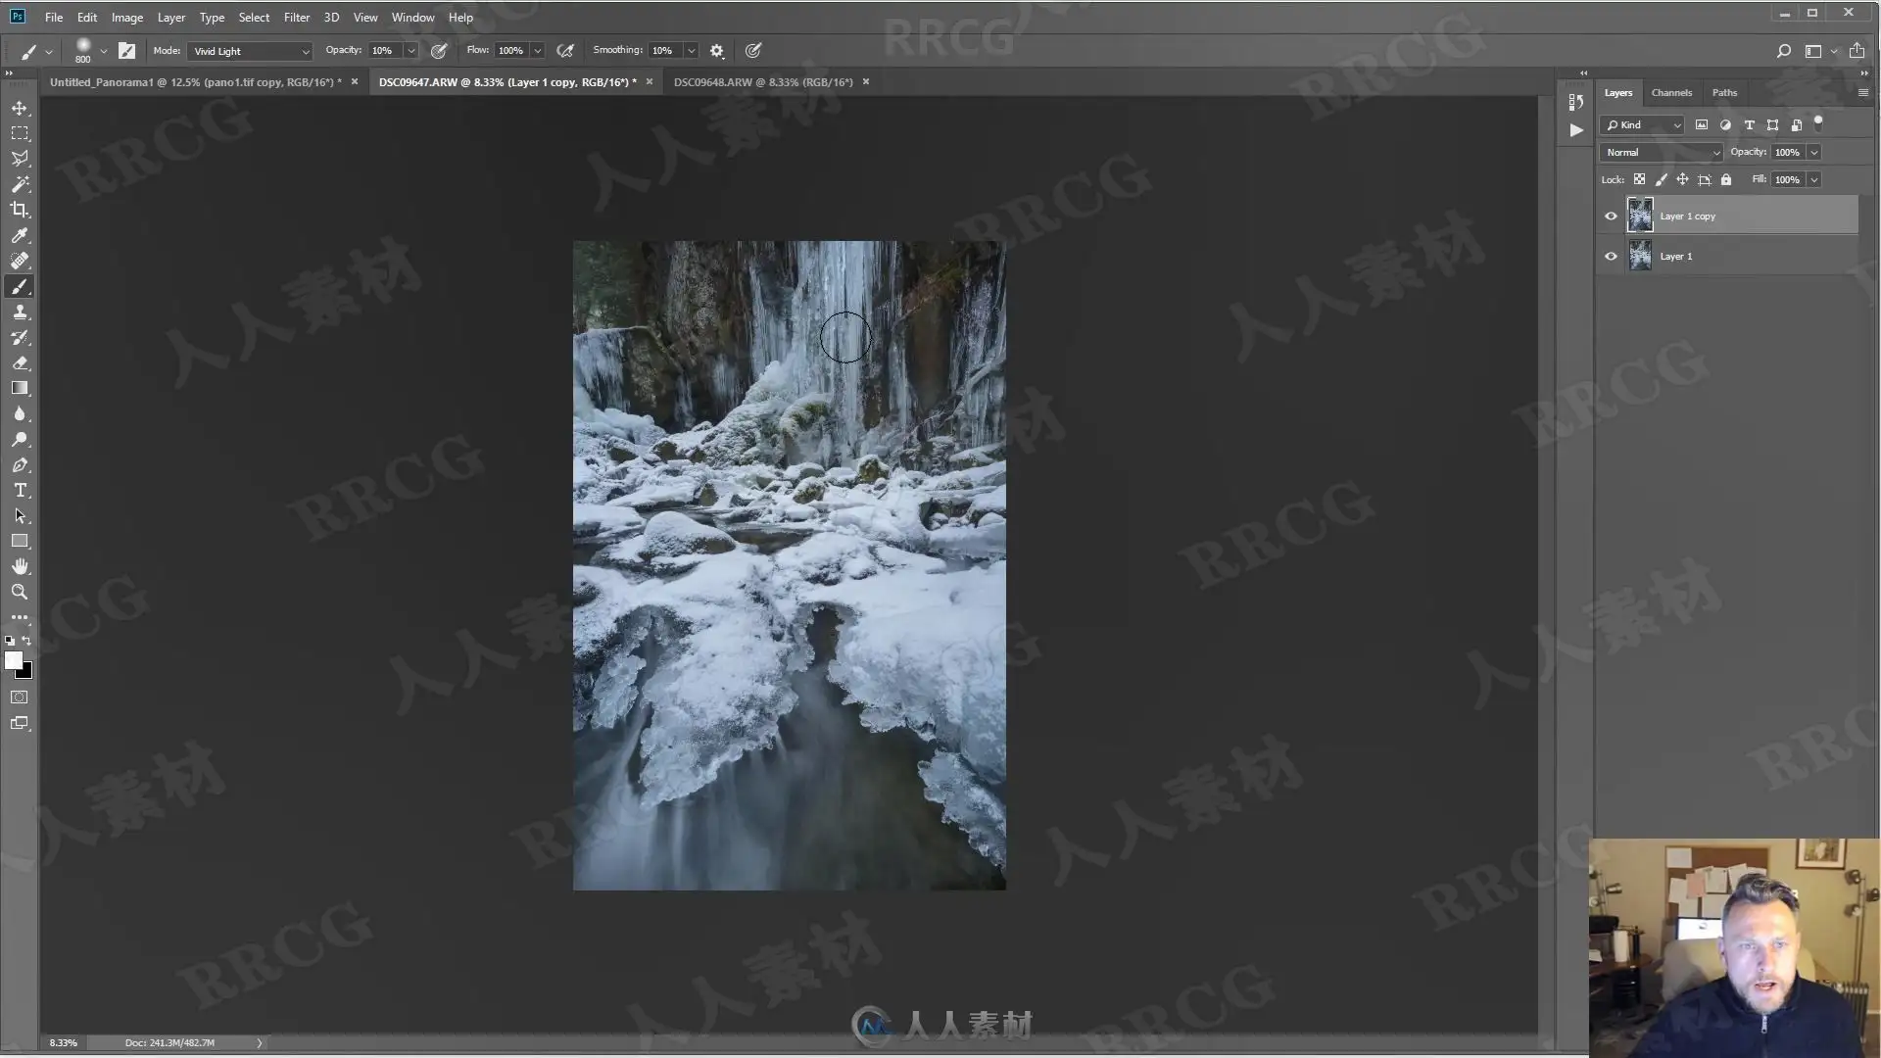Select the Hand tool

pyautogui.click(x=20, y=566)
